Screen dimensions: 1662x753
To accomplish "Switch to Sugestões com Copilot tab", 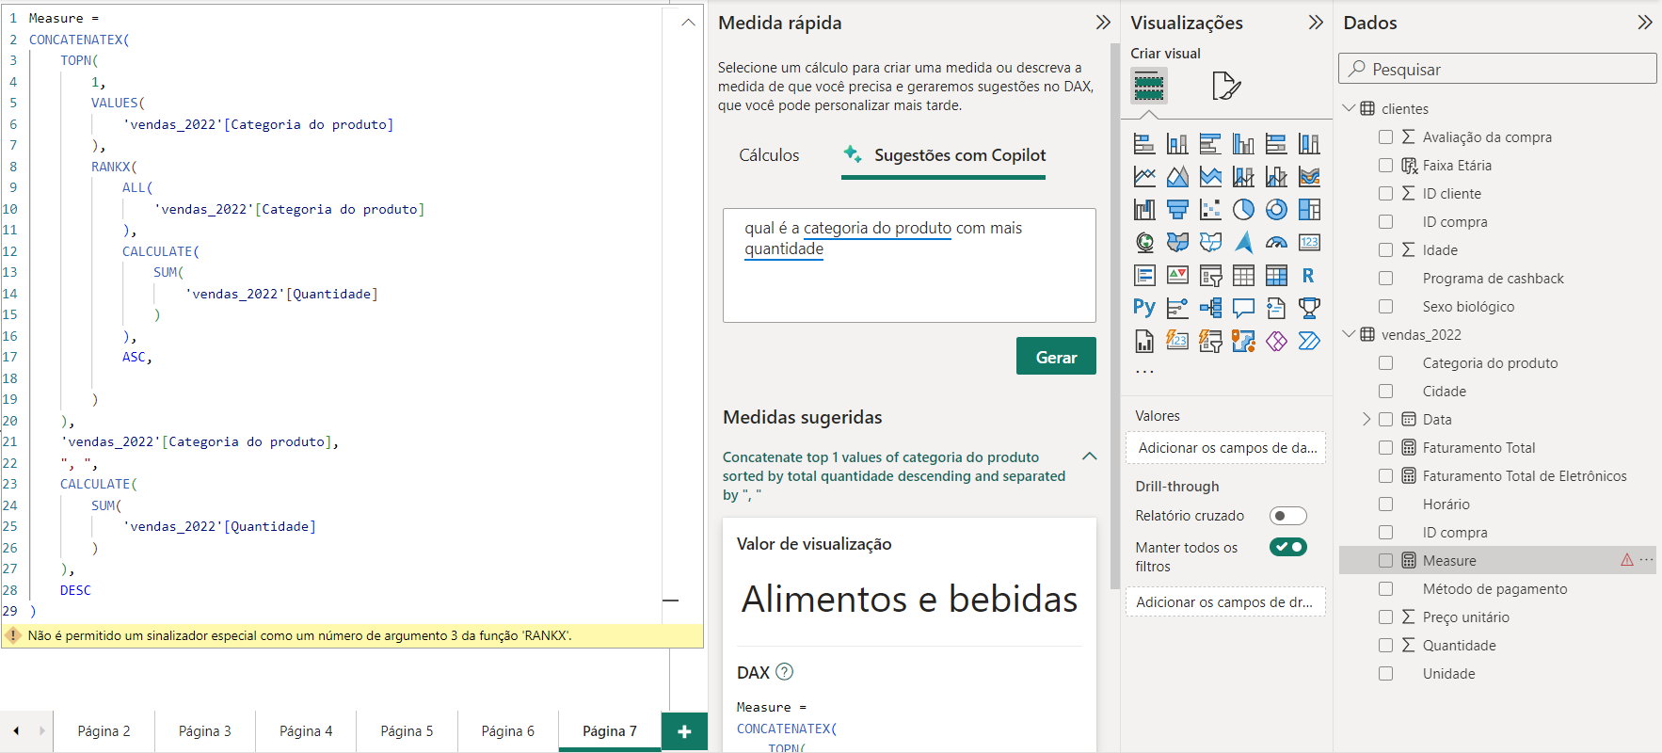I will coord(944,155).
